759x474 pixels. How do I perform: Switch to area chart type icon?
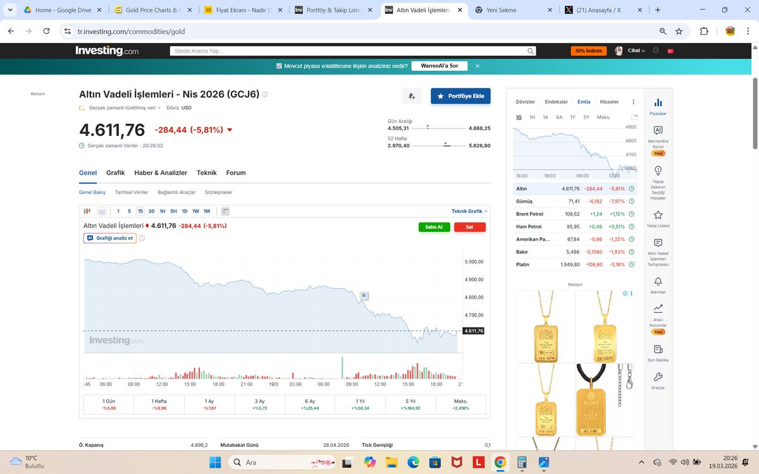102,211
